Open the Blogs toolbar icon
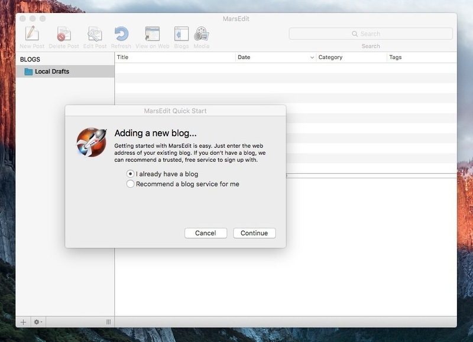473x342 pixels. click(x=181, y=34)
